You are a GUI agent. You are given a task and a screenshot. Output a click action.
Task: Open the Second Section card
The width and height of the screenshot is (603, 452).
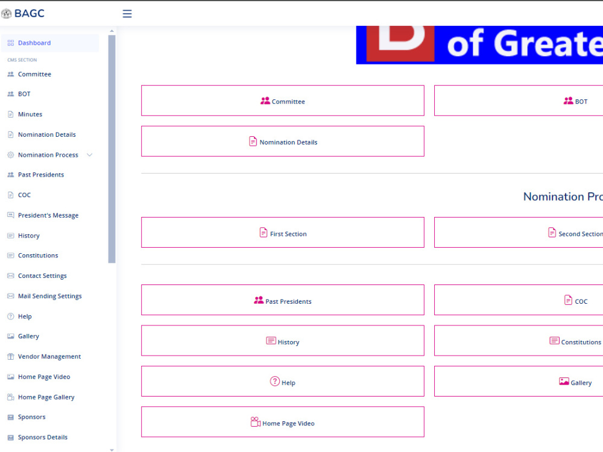pyautogui.click(x=519, y=232)
